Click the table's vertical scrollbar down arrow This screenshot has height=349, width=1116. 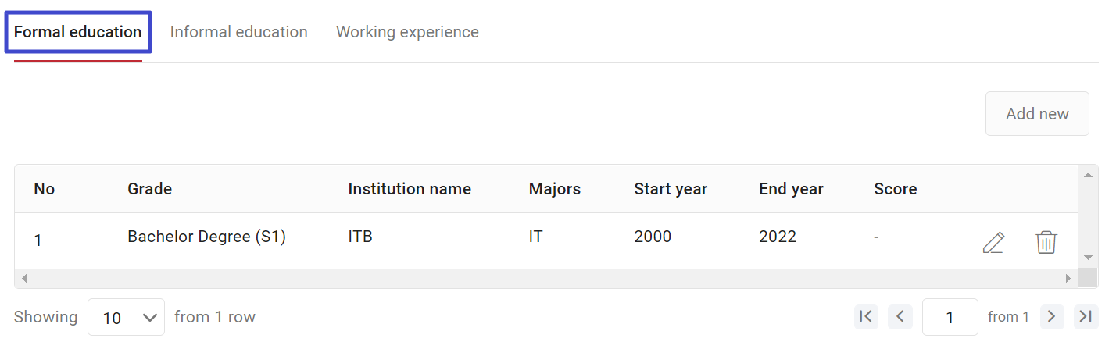coord(1087,257)
